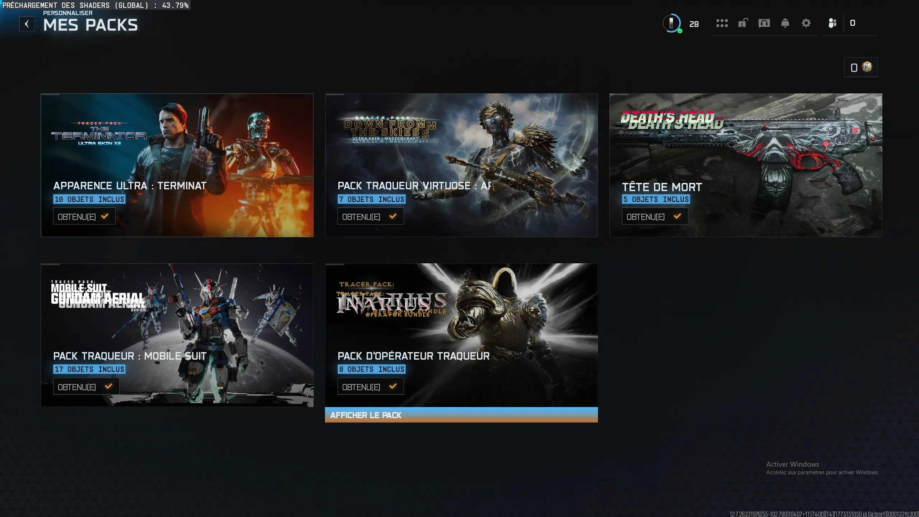Click the 17 objets inclus label
This screenshot has width=919, height=517.
[x=89, y=369]
